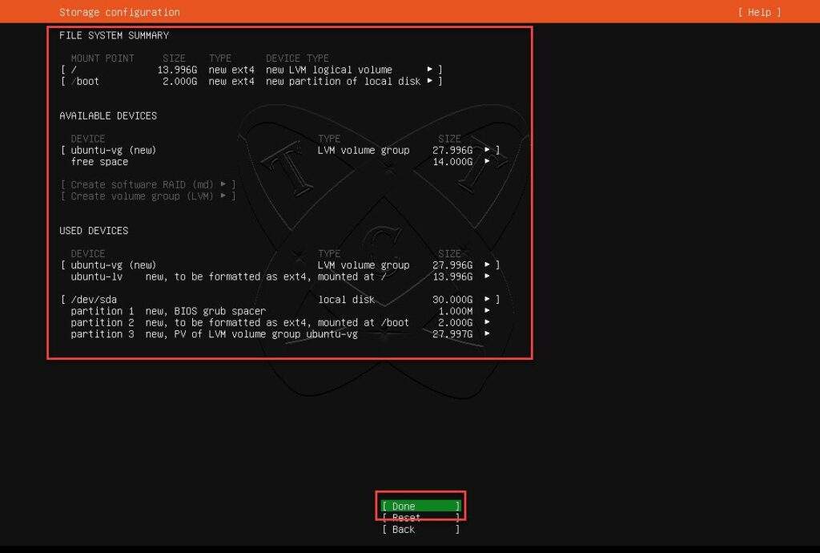The width and height of the screenshot is (820, 553).
Task: Open arrow for partition 2 /boot row
Action: click(488, 322)
